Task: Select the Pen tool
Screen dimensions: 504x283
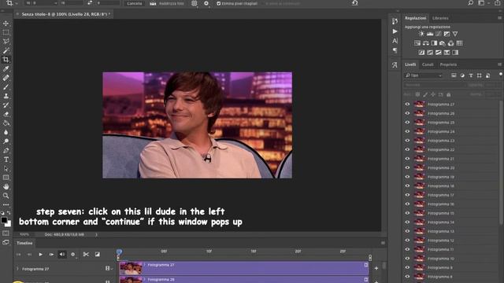Action: pos(6,150)
